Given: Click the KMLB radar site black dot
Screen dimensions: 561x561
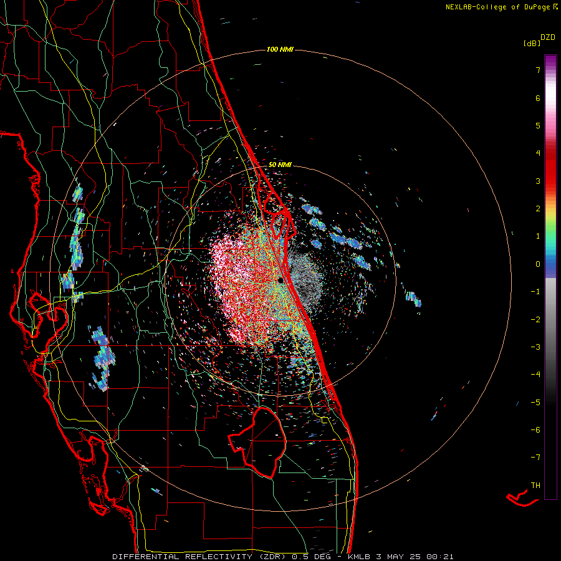Looking at the screenshot, I should (x=281, y=280).
